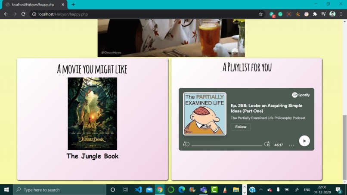The image size is (347, 195).
Task: Play the Spotify podcast episode
Action: coord(304,141)
